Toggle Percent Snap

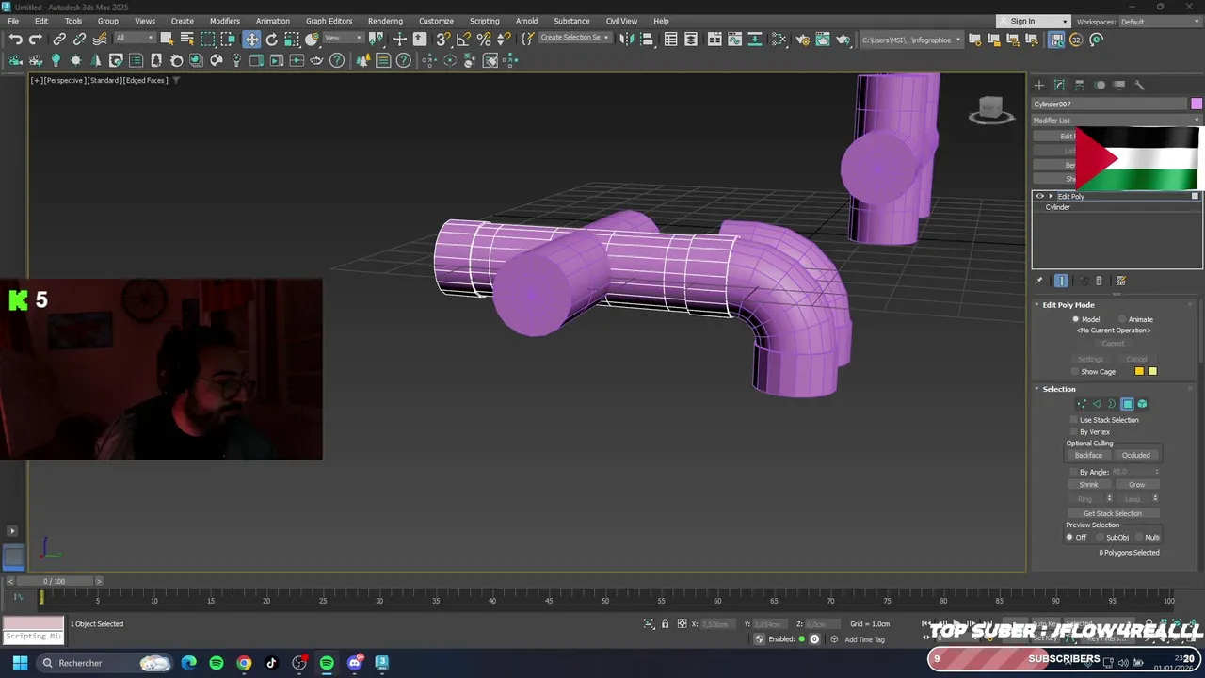coord(484,39)
